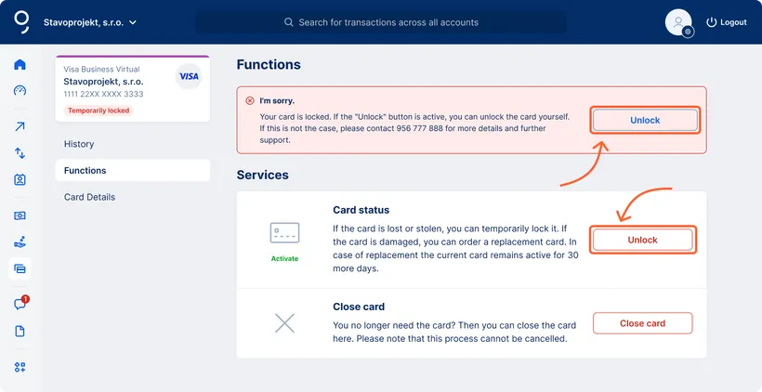Image resolution: width=762 pixels, height=392 pixels.
Task: Open the home icon in sidebar
Action: [20, 65]
